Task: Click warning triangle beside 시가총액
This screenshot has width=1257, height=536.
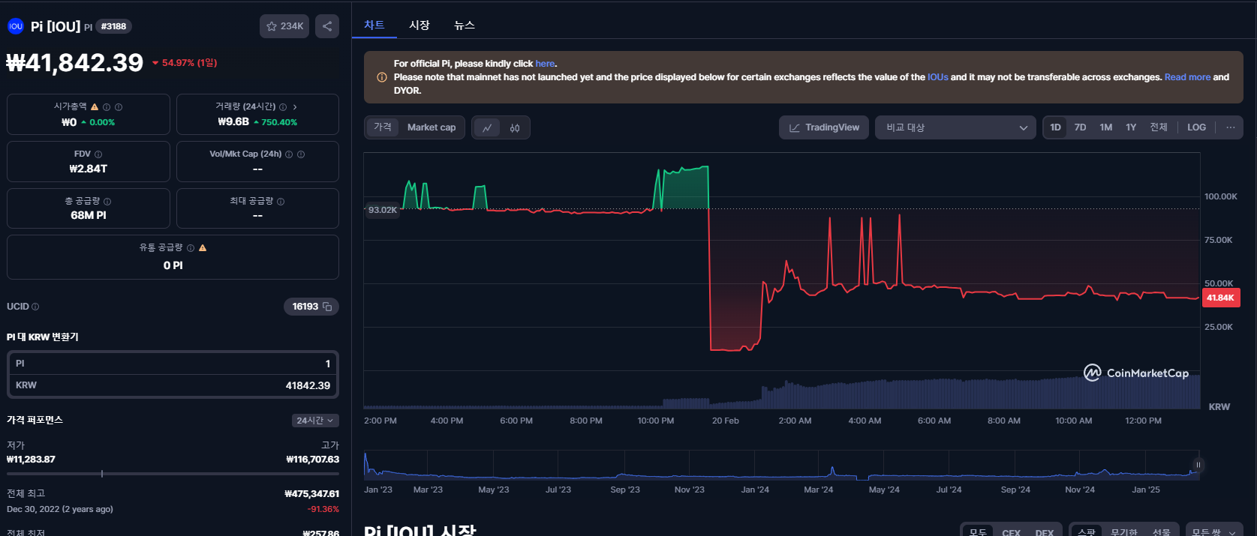Action: [x=95, y=107]
